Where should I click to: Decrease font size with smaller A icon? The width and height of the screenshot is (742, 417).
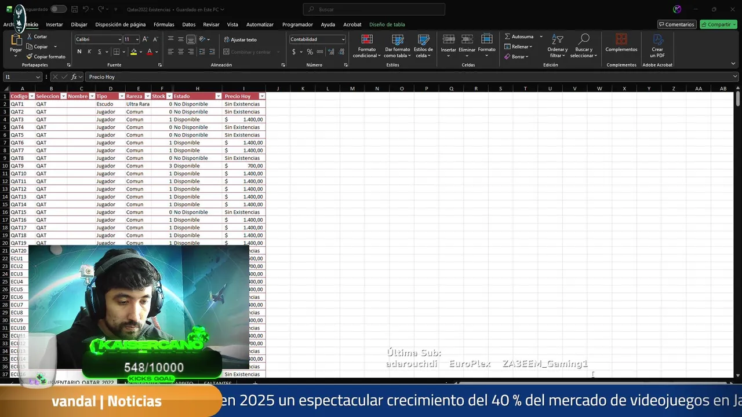pos(155,39)
